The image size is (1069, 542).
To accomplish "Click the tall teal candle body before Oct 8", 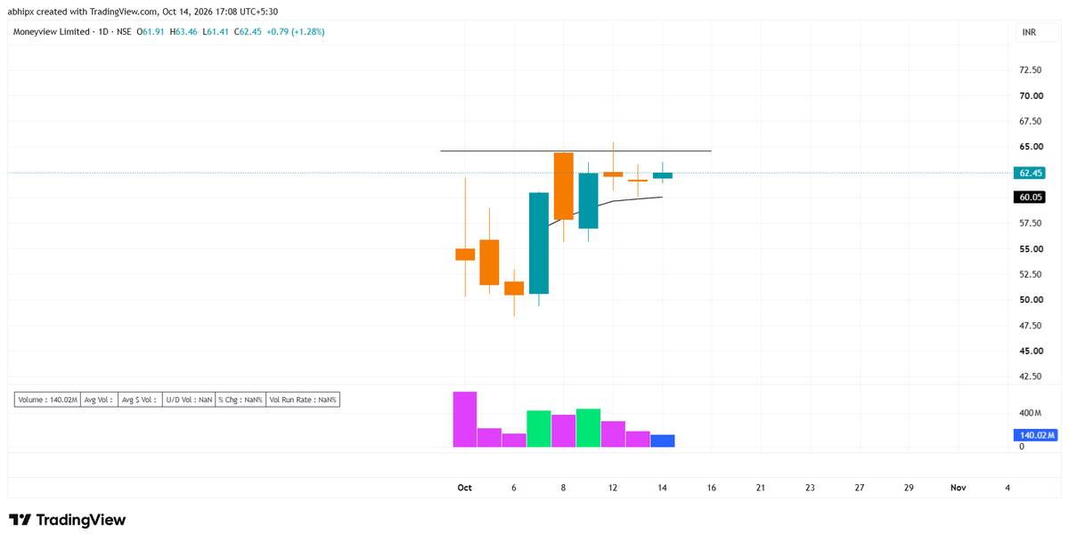I will coord(539,243).
